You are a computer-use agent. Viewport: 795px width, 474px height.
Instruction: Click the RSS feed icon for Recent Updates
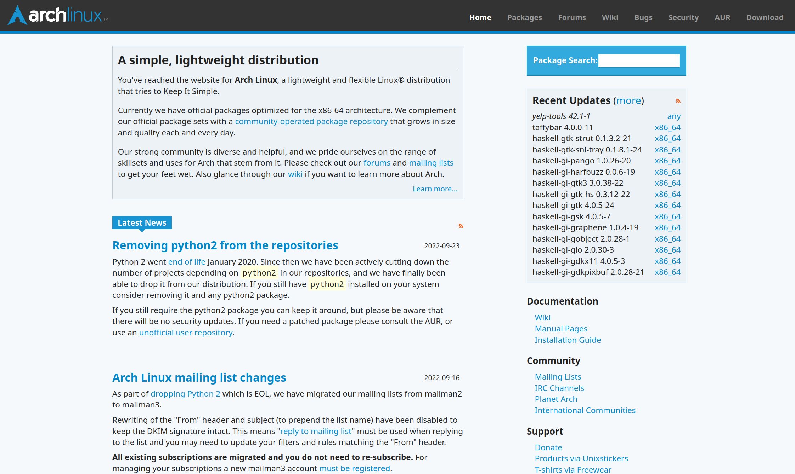tap(678, 100)
